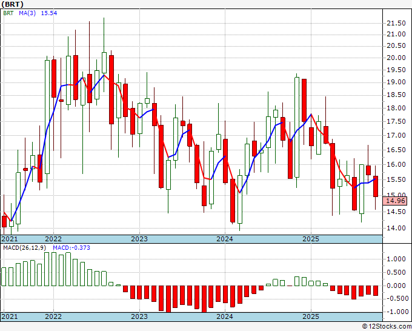Screen dimensions: 412x331
Task: Click 2025 on the MACD time axis
Action: [311, 316]
